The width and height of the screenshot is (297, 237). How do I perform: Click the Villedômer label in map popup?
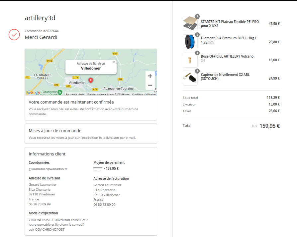pos(91,68)
